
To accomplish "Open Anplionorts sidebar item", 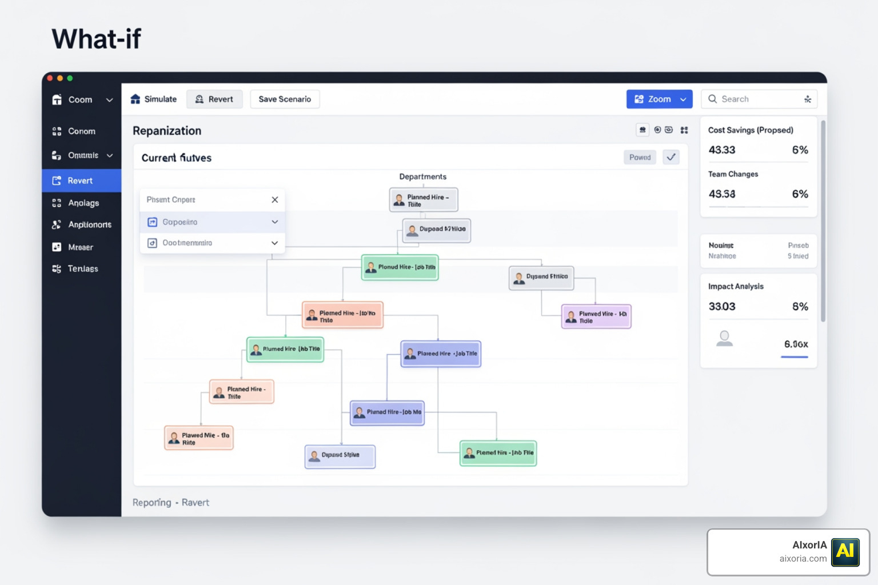I will coord(82,225).
